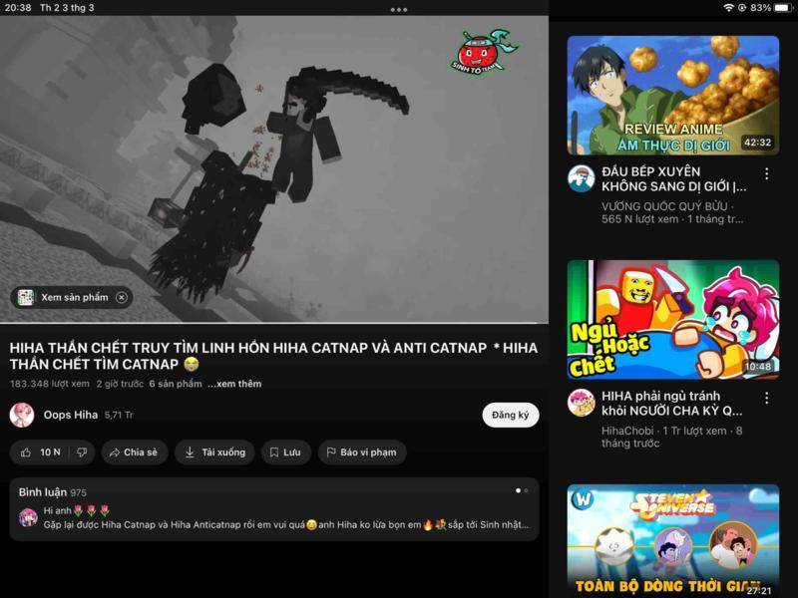
Task: Play Review Anime Ẩm Thực Dị Giới thumbnail
Action: (x=672, y=95)
